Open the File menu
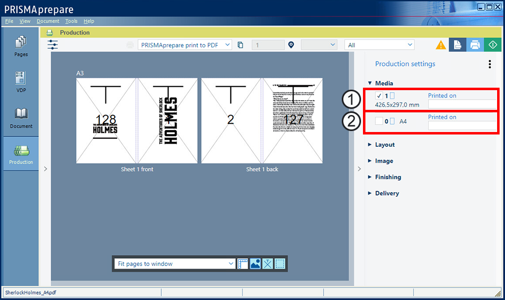The width and height of the screenshot is (505, 300). click(9, 21)
